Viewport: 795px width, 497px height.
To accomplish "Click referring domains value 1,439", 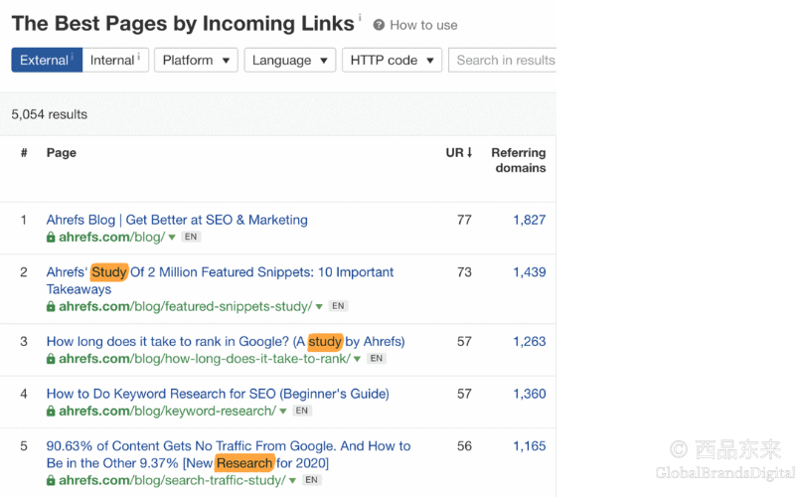I will pos(530,271).
